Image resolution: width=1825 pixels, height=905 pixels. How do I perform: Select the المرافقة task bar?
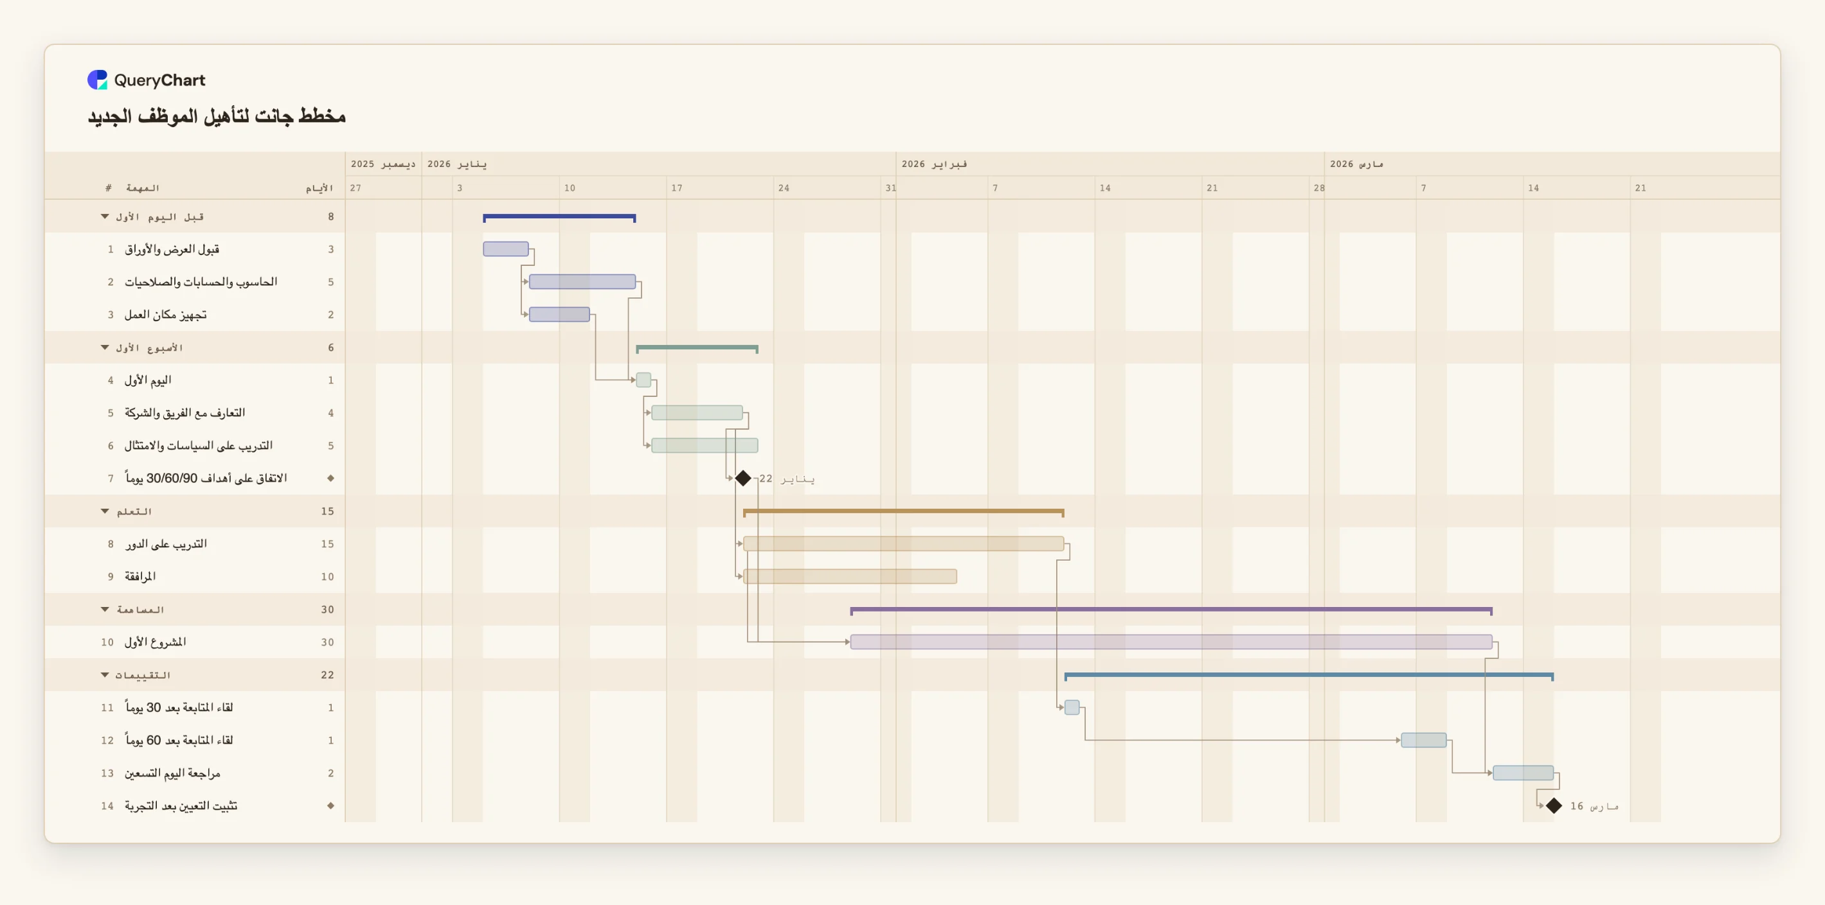coord(850,576)
